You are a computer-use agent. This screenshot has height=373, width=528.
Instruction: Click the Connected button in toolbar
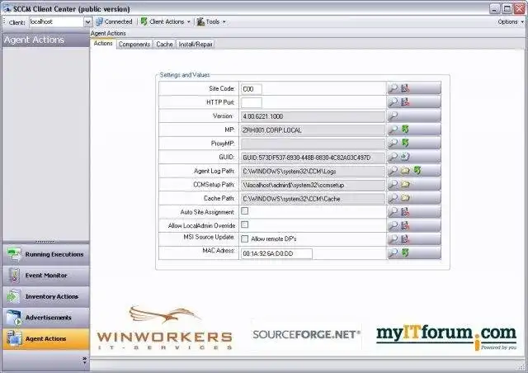click(x=114, y=22)
